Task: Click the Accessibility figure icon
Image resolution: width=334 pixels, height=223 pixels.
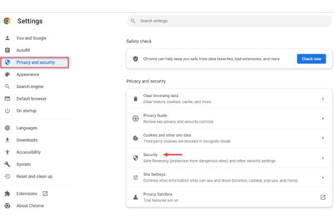Action: pos(7,152)
